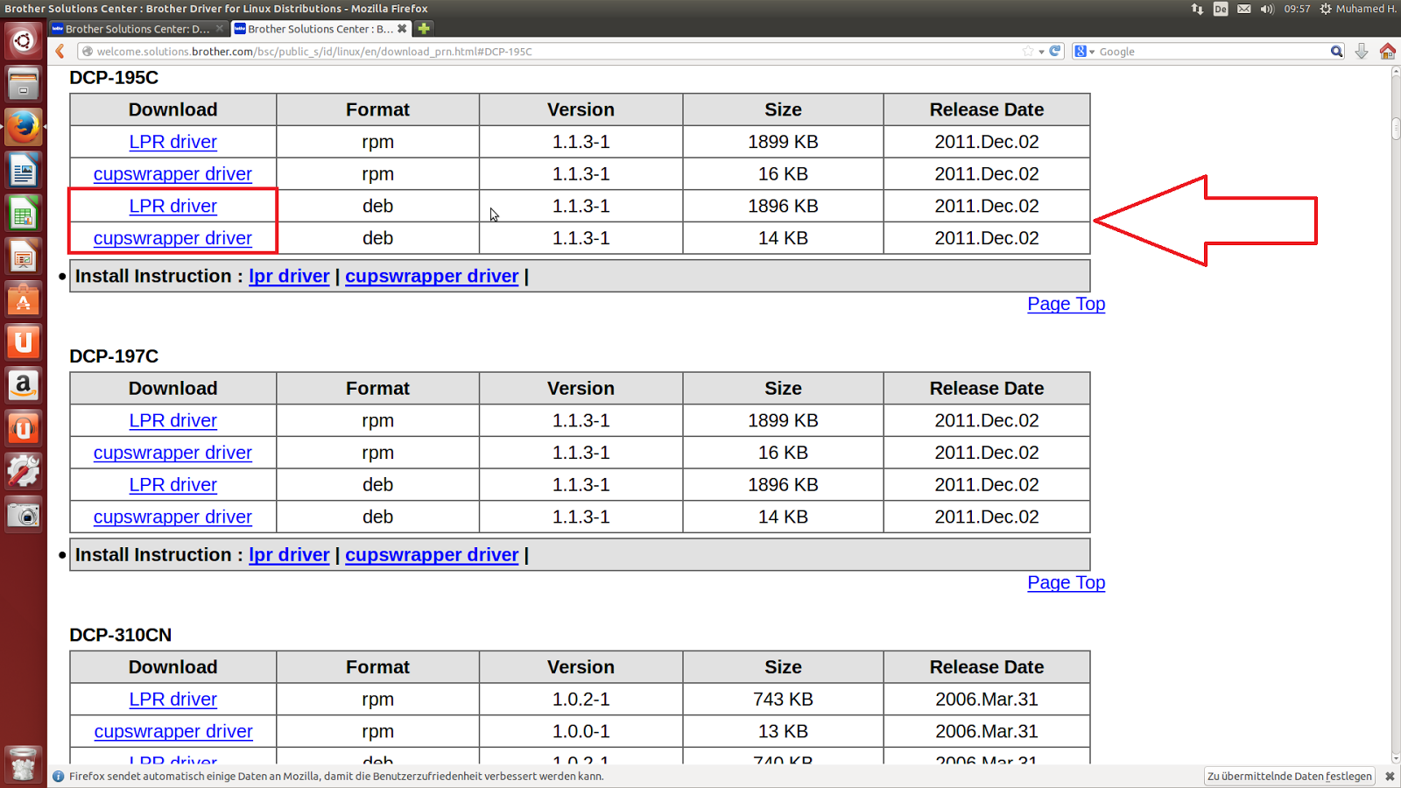
Task: Open DCP-197C cupswrapper install instruction
Action: tap(432, 555)
